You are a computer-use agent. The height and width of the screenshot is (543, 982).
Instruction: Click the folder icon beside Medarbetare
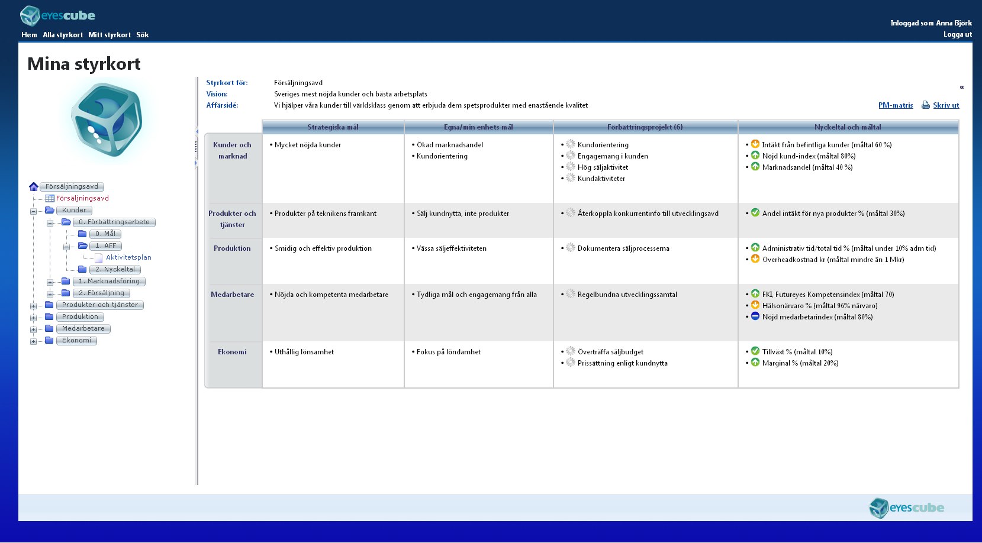click(49, 329)
